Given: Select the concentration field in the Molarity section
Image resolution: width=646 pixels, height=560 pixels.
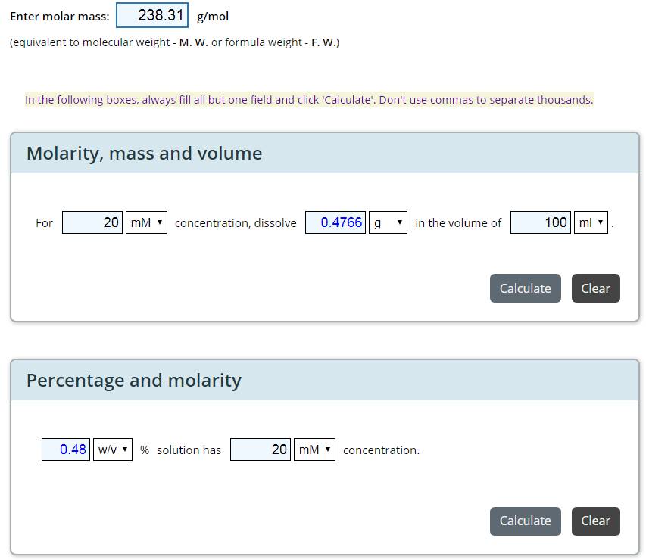Looking at the screenshot, I should 92,222.
